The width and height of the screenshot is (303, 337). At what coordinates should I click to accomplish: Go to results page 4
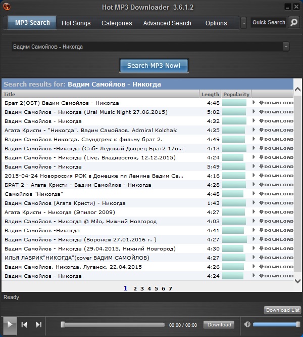(149, 288)
